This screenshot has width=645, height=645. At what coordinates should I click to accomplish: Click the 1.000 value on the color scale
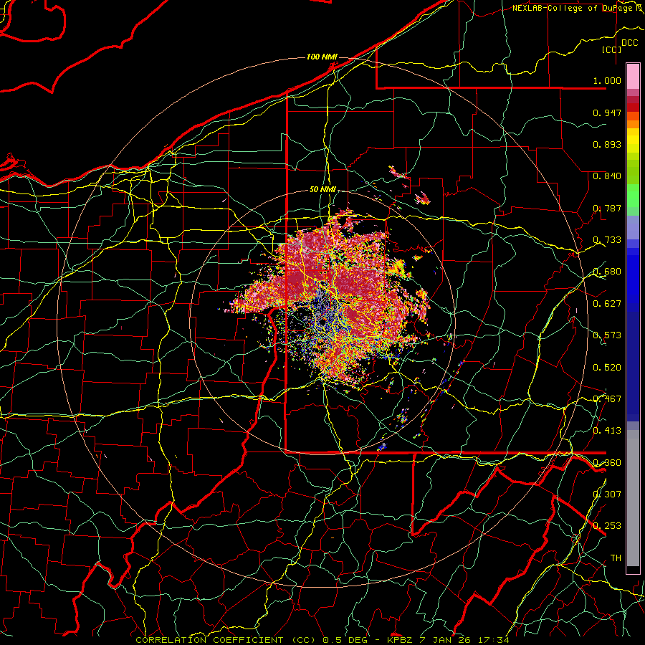coord(607,80)
